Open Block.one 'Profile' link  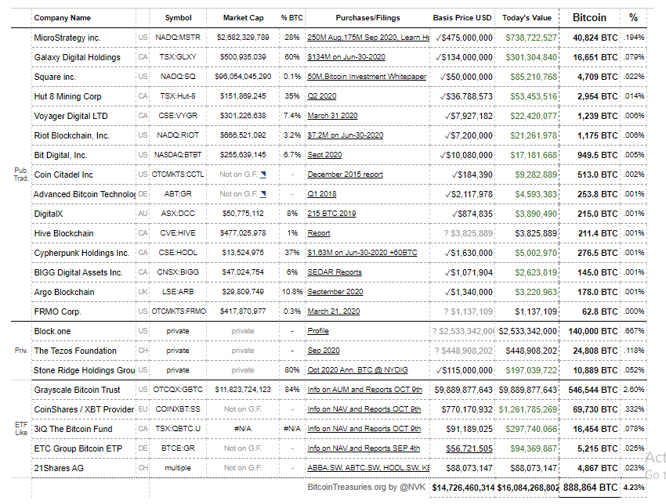(x=318, y=331)
